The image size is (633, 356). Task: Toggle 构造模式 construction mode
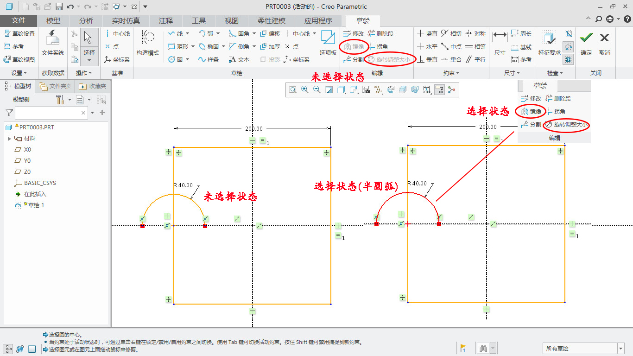(148, 43)
